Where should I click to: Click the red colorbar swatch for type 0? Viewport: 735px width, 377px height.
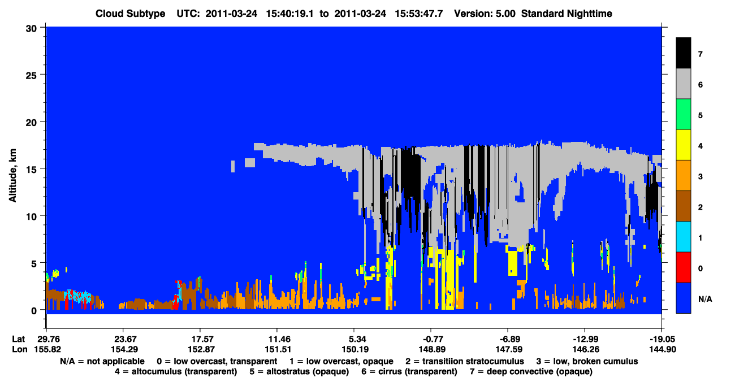pos(684,267)
